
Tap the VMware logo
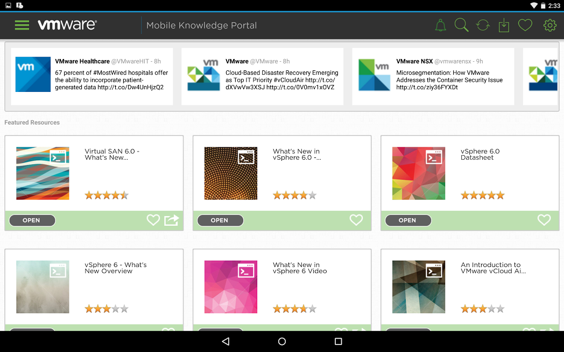pyautogui.click(x=67, y=25)
